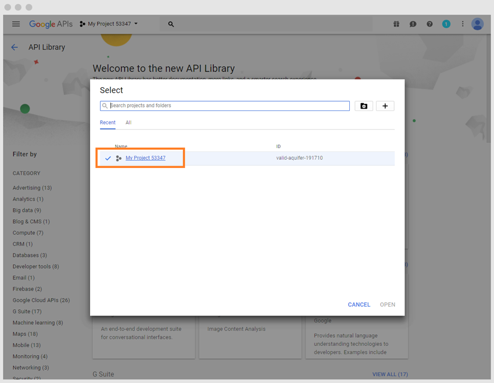The width and height of the screenshot is (494, 383).
Task: Click the valid-aquifer-191710 project ID
Action: 299,158
